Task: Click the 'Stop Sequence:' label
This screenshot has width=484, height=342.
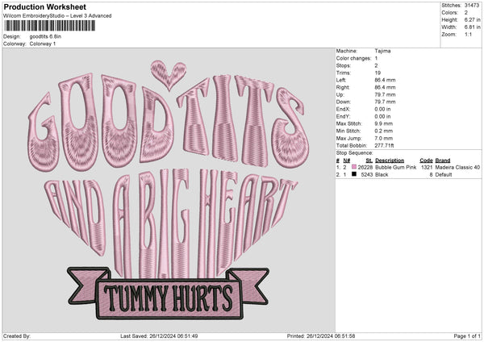Action: click(354, 152)
